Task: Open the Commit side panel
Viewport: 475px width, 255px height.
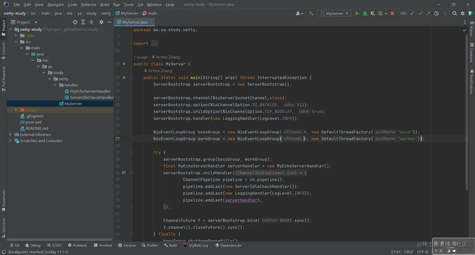Action: tap(3, 51)
